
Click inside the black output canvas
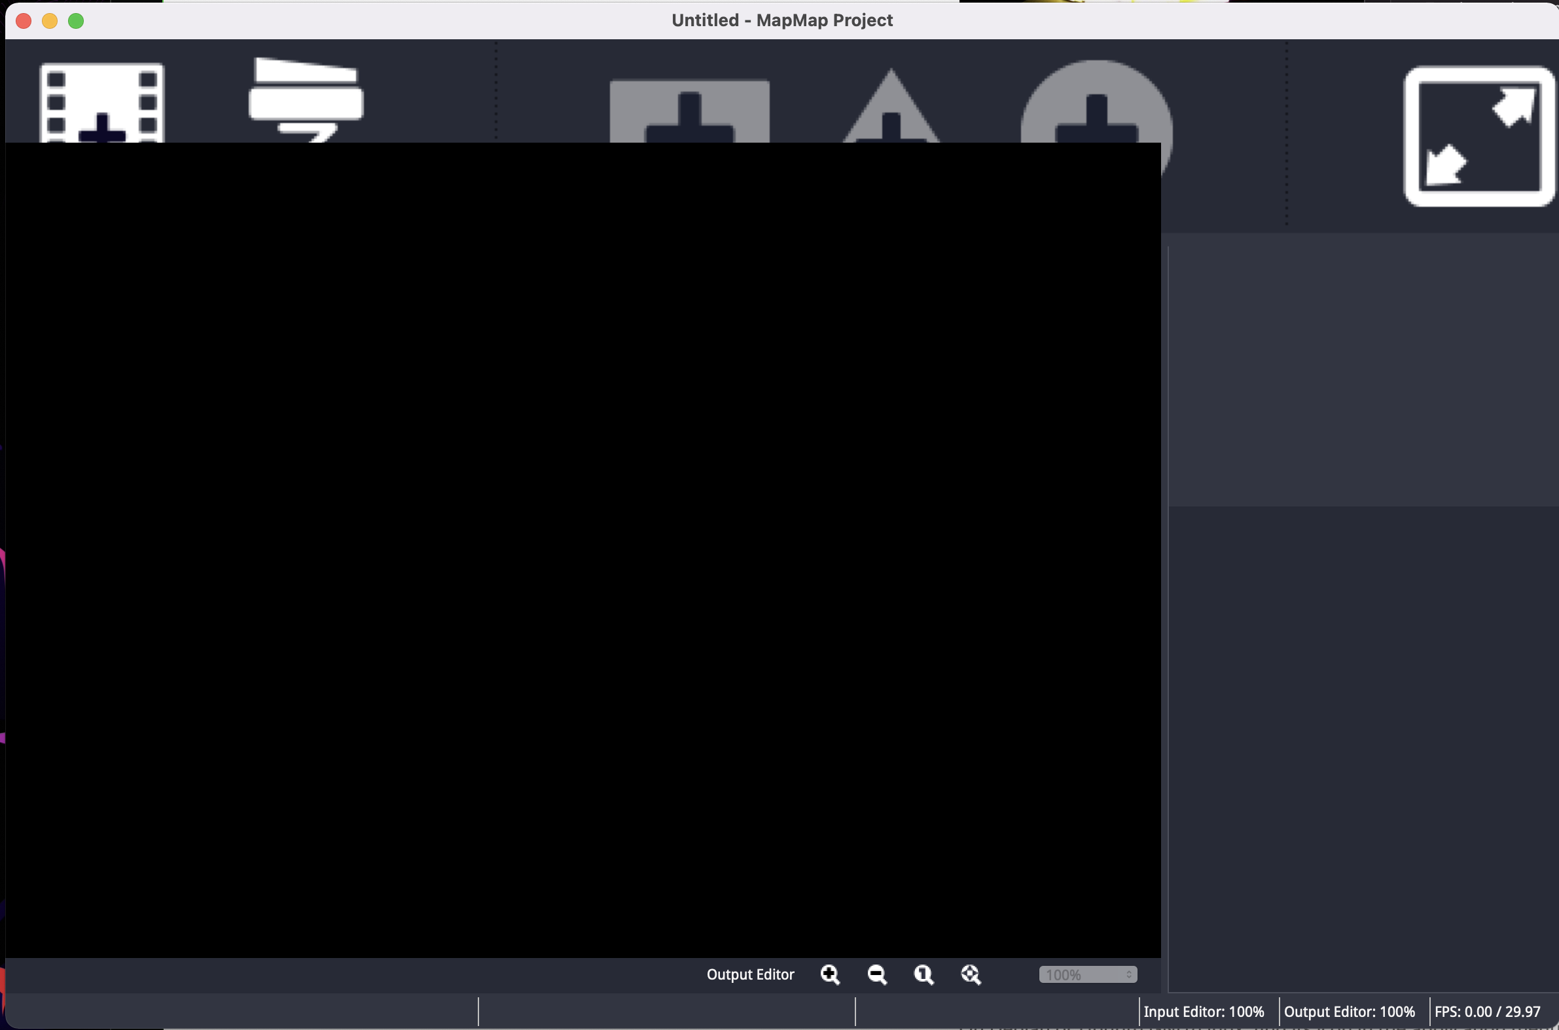coord(578,558)
